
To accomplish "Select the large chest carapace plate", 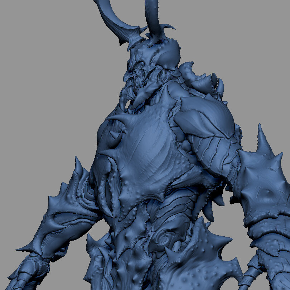I will 150,154.
